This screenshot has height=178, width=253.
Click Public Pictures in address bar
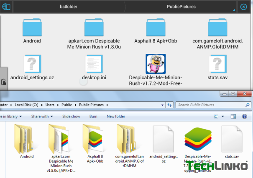[91, 105]
